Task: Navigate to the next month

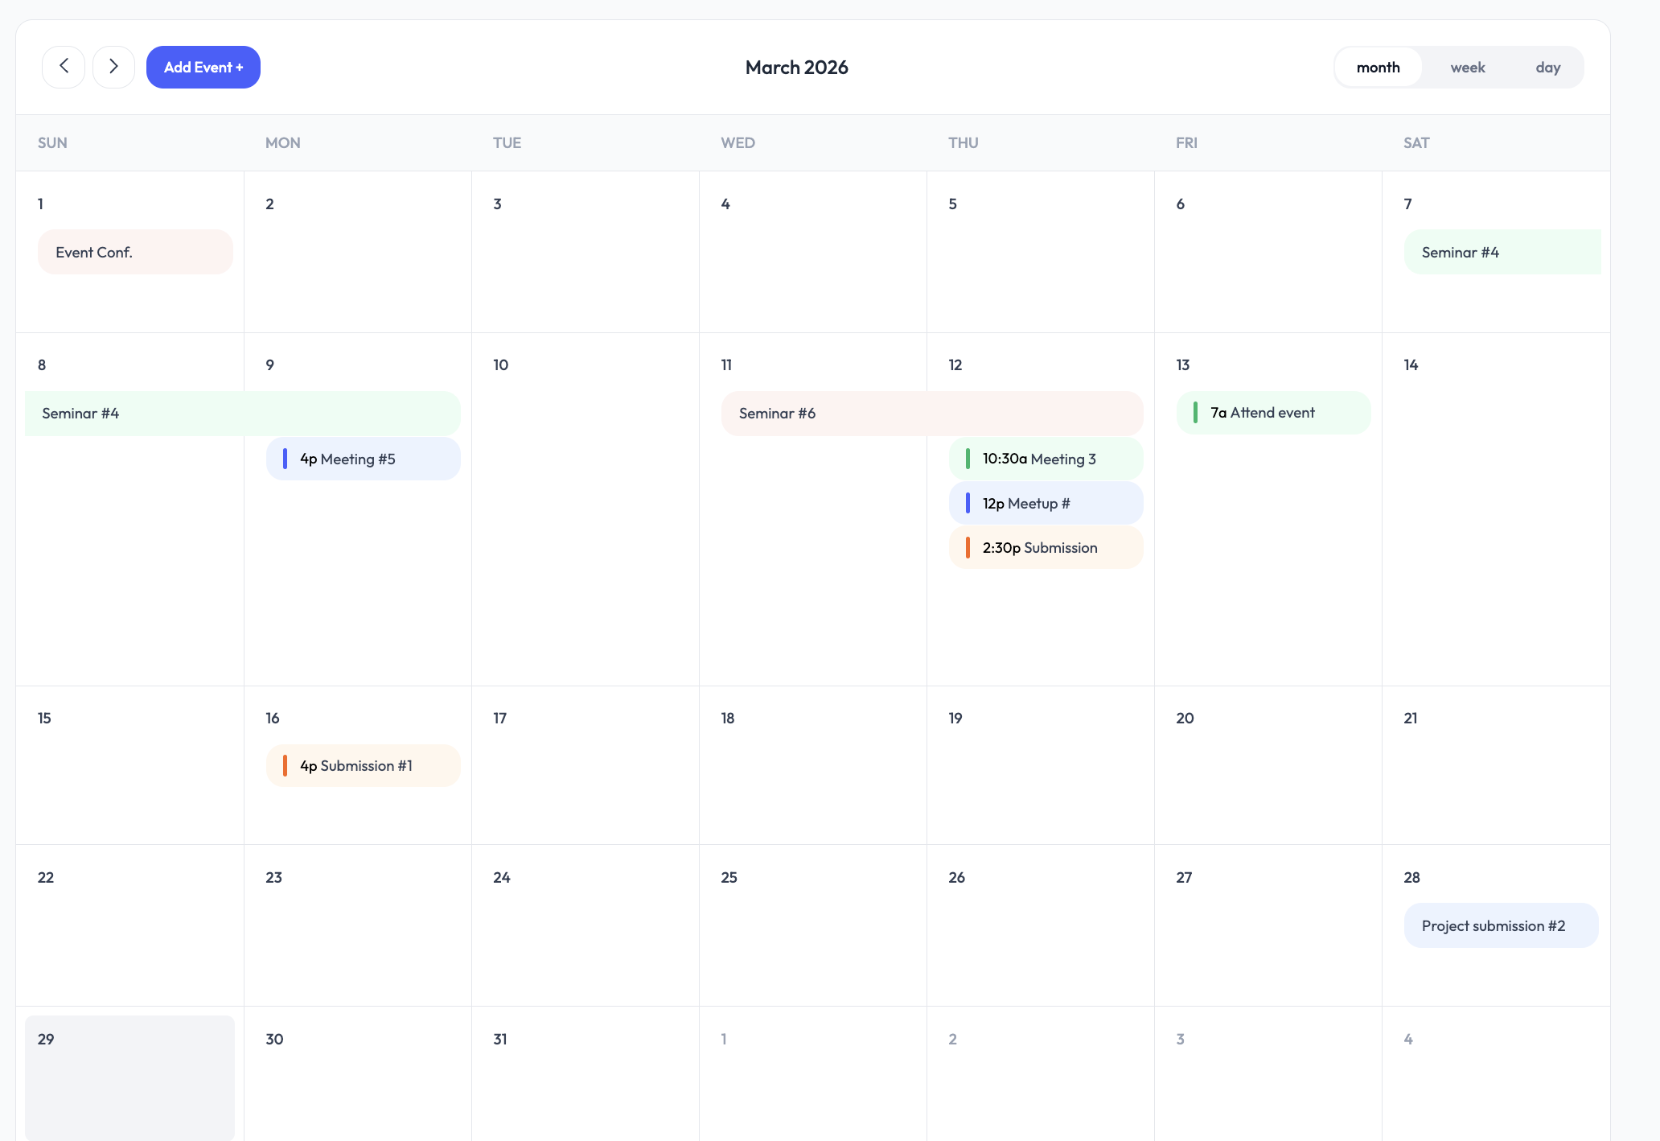Action: (x=113, y=67)
